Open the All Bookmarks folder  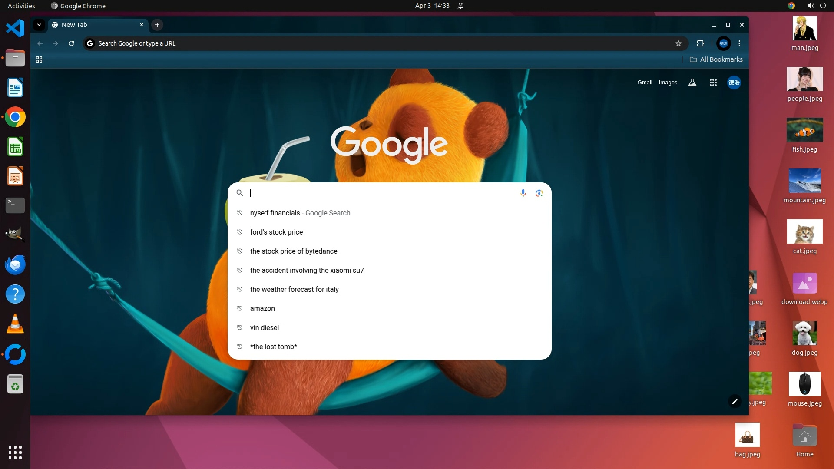click(x=716, y=59)
